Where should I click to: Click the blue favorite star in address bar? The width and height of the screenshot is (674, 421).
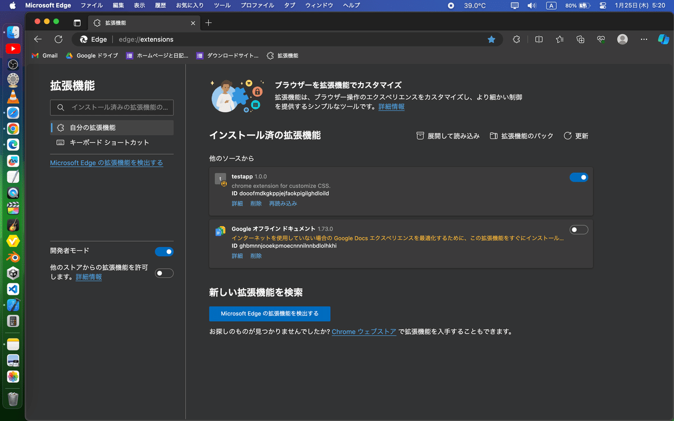click(491, 39)
